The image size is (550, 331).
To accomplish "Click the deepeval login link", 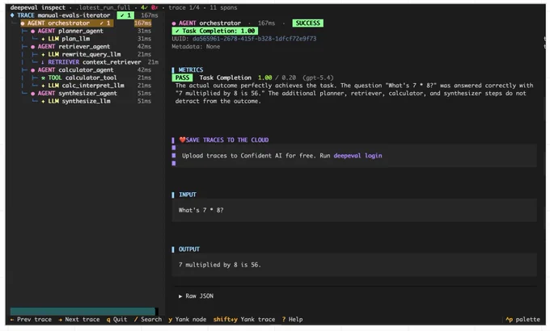I will pyautogui.click(x=357, y=156).
